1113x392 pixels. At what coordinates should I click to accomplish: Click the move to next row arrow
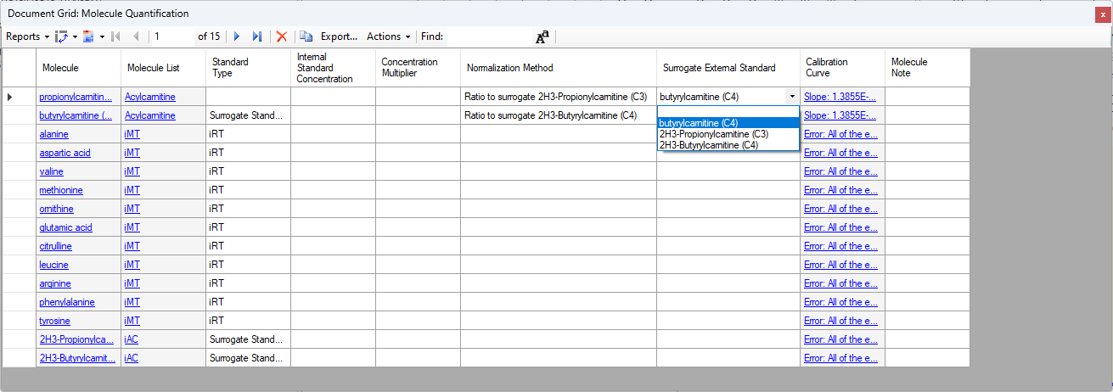[x=237, y=36]
